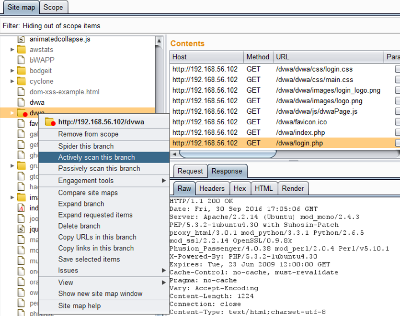Expand the 'ima' folder node arrow
Screen dimensions: 400x316
tap(12, 197)
